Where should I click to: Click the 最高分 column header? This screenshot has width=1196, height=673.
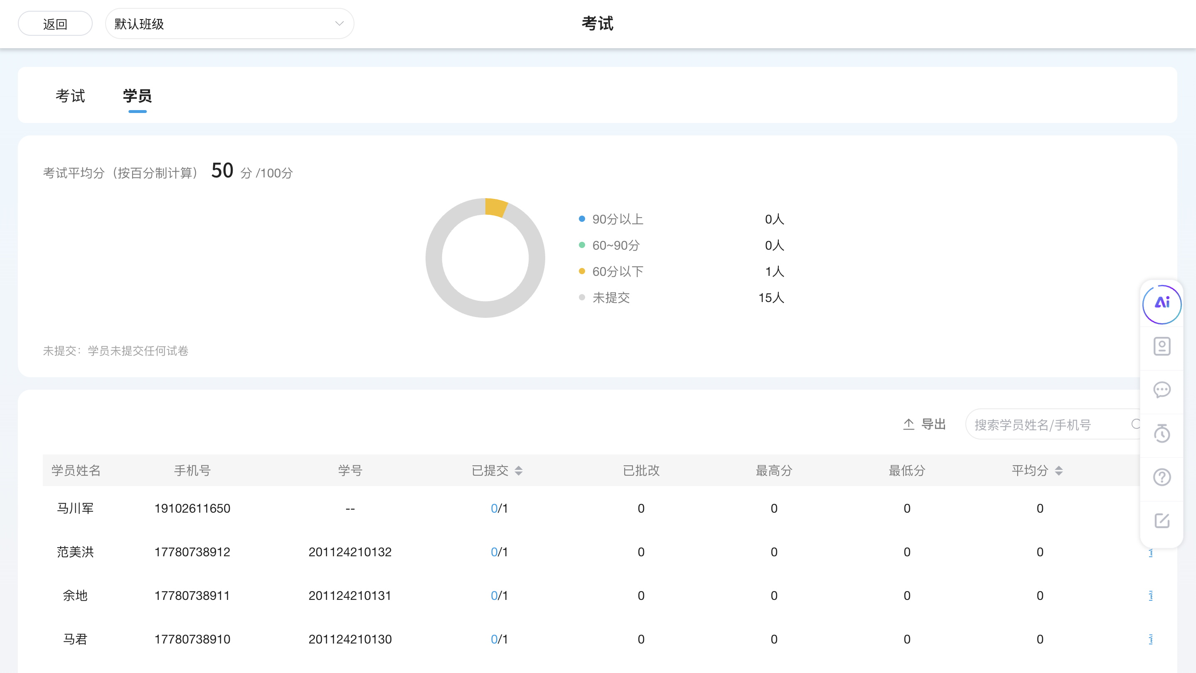[774, 471]
